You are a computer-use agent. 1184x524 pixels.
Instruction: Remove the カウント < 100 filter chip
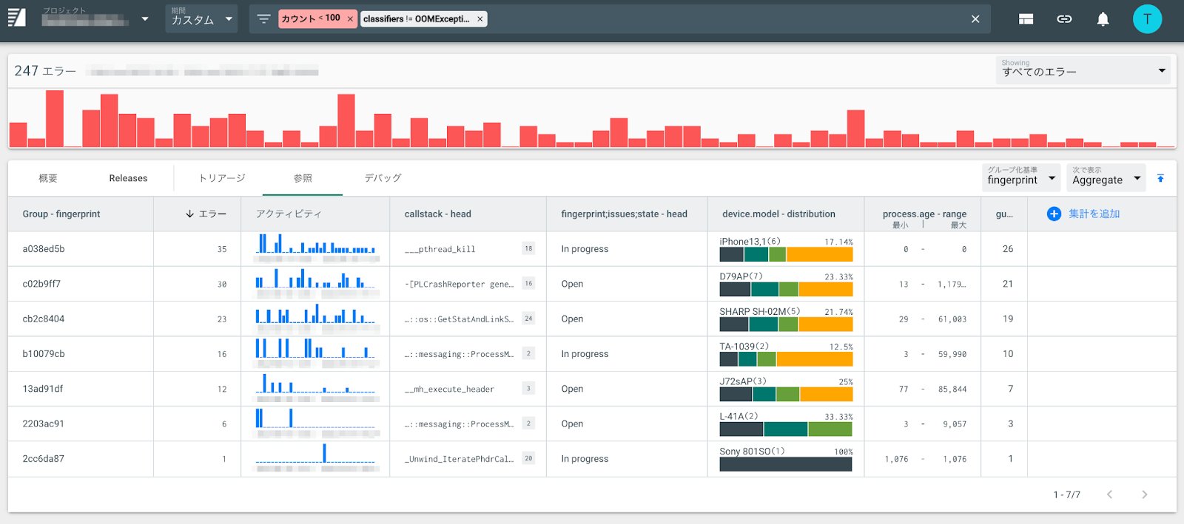click(x=350, y=19)
